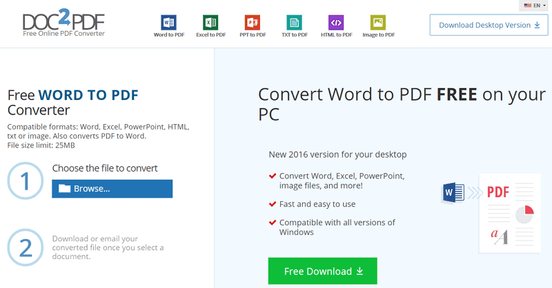
Task: Click 'Compatible with all versions of Windows' bullet
Action: [x=337, y=227]
